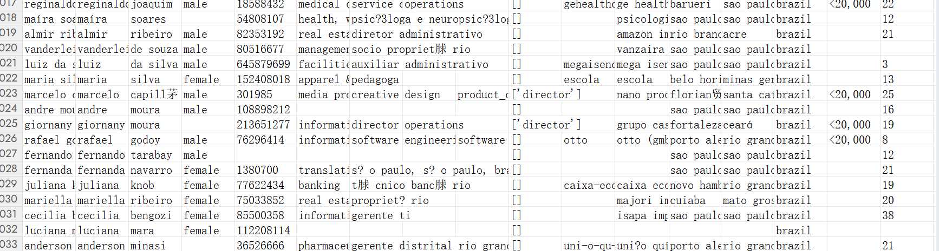Screen dimensions: 939x251
Task: Select the 'fortaleza' city cell
Action: pos(694,125)
